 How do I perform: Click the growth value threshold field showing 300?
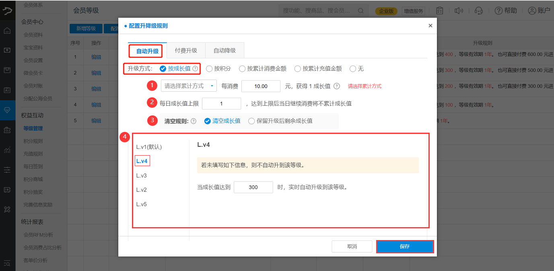pyautogui.click(x=253, y=187)
